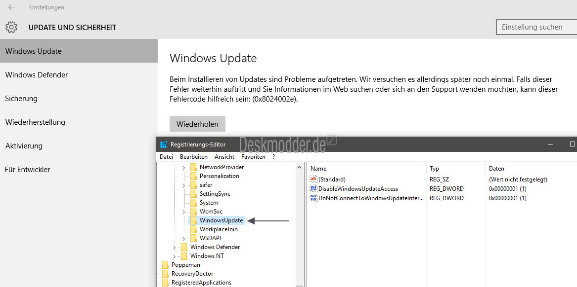Open the Bearbeiten menu
Viewport: 577px width, 287px height.
click(x=193, y=157)
